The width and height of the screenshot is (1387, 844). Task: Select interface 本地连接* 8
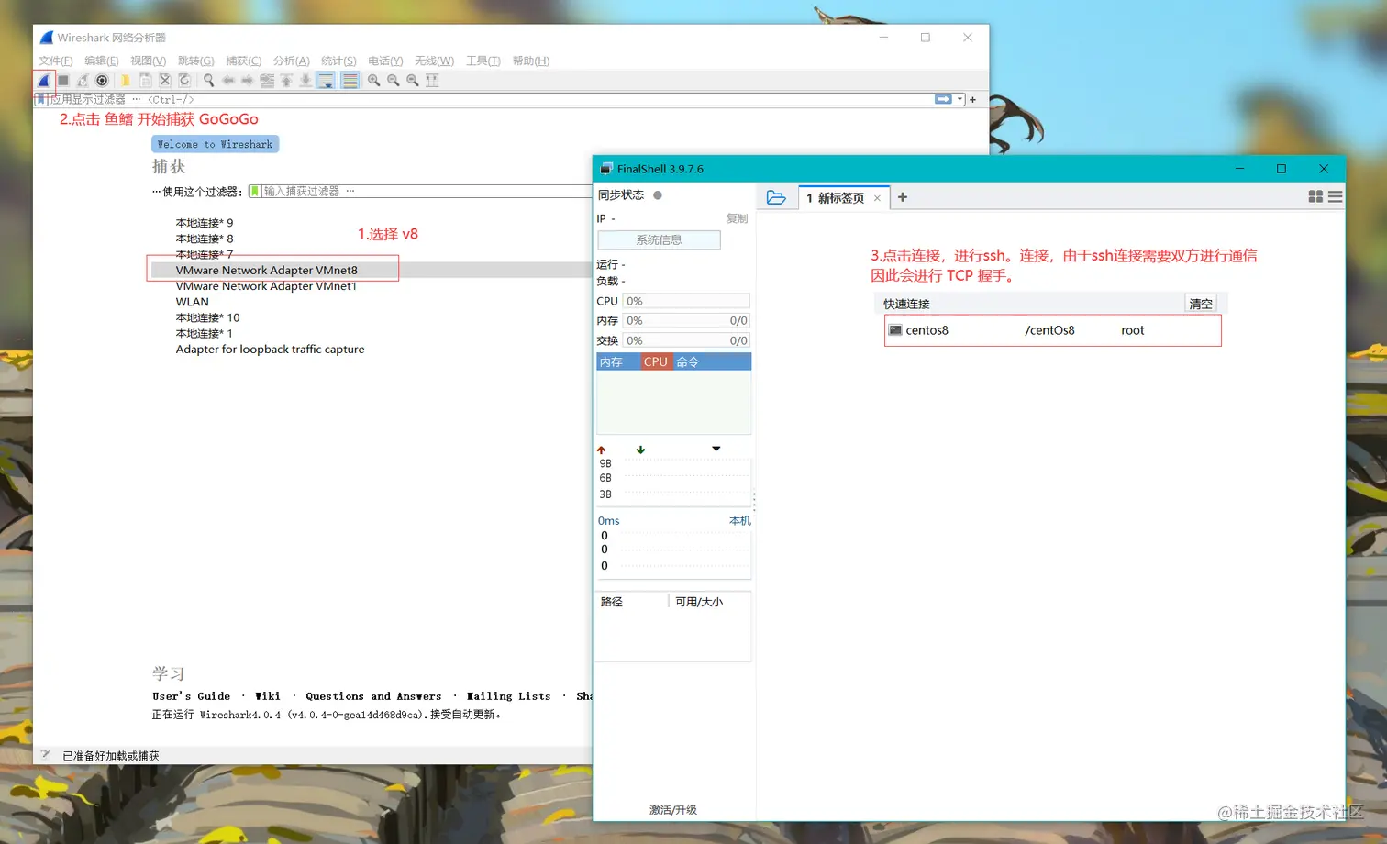[x=205, y=239]
